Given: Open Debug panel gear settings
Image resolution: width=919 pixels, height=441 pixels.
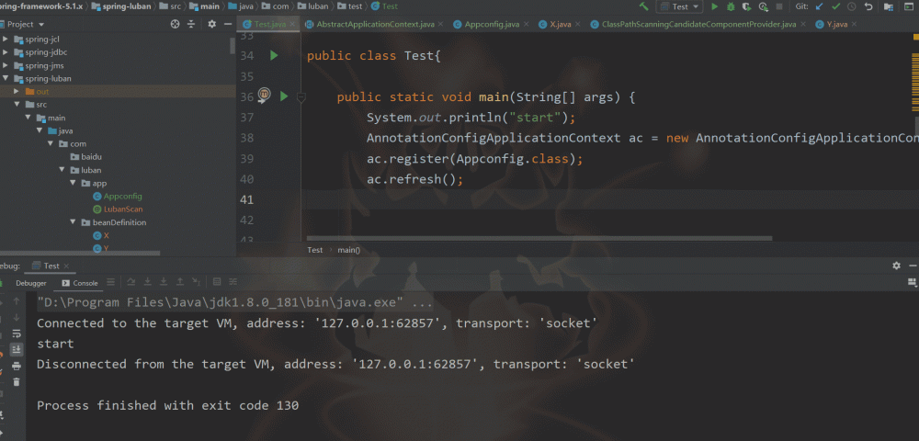Looking at the screenshot, I should pos(896,266).
